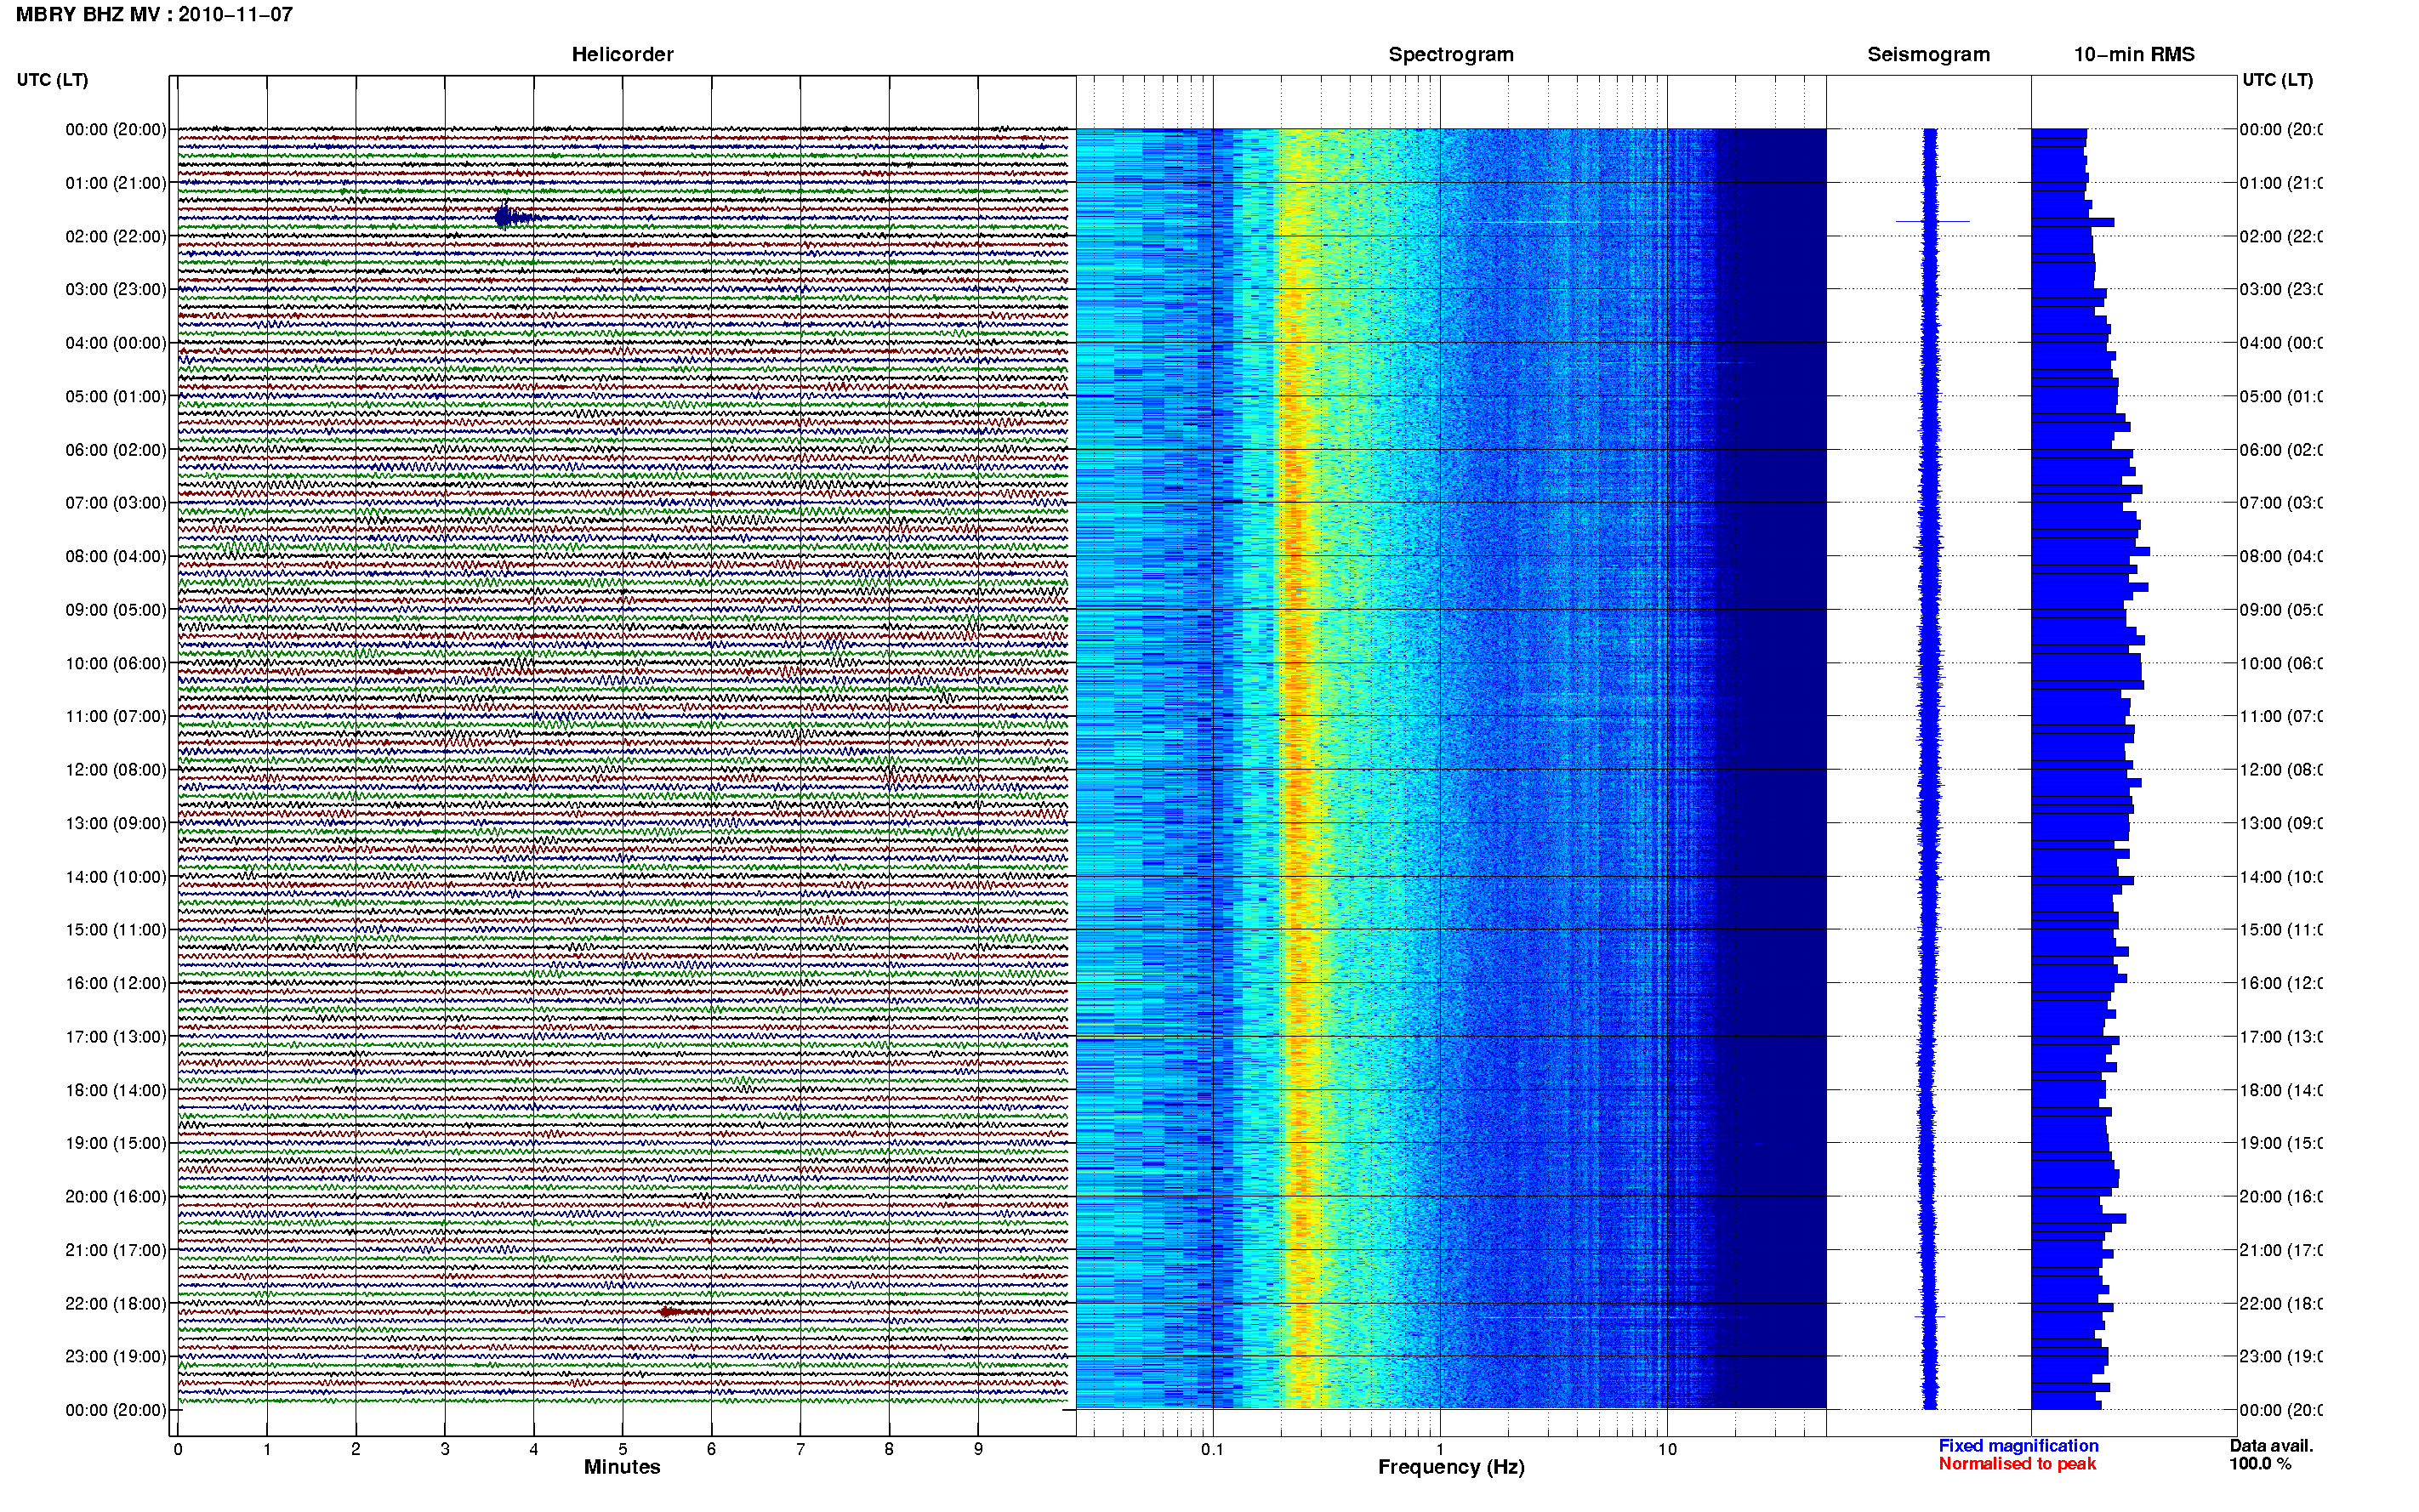Click the left 04:00 (00:00) time label
Image resolution: width=2419 pixels, height=1512 pixels.
tap(116, 343)
